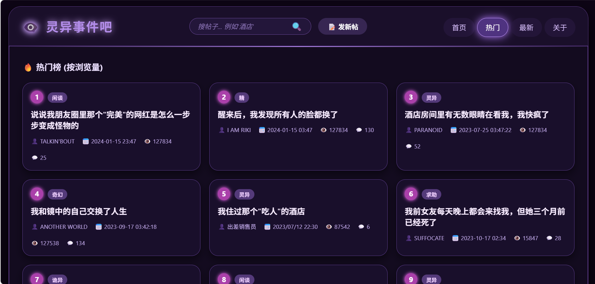Click the comment bubble icon next to 52

coord(409,147)
